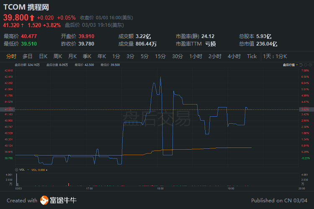Click the 最高价 40.477 value
This screenshot has width=314, height=209.
[x=29, y=36]
